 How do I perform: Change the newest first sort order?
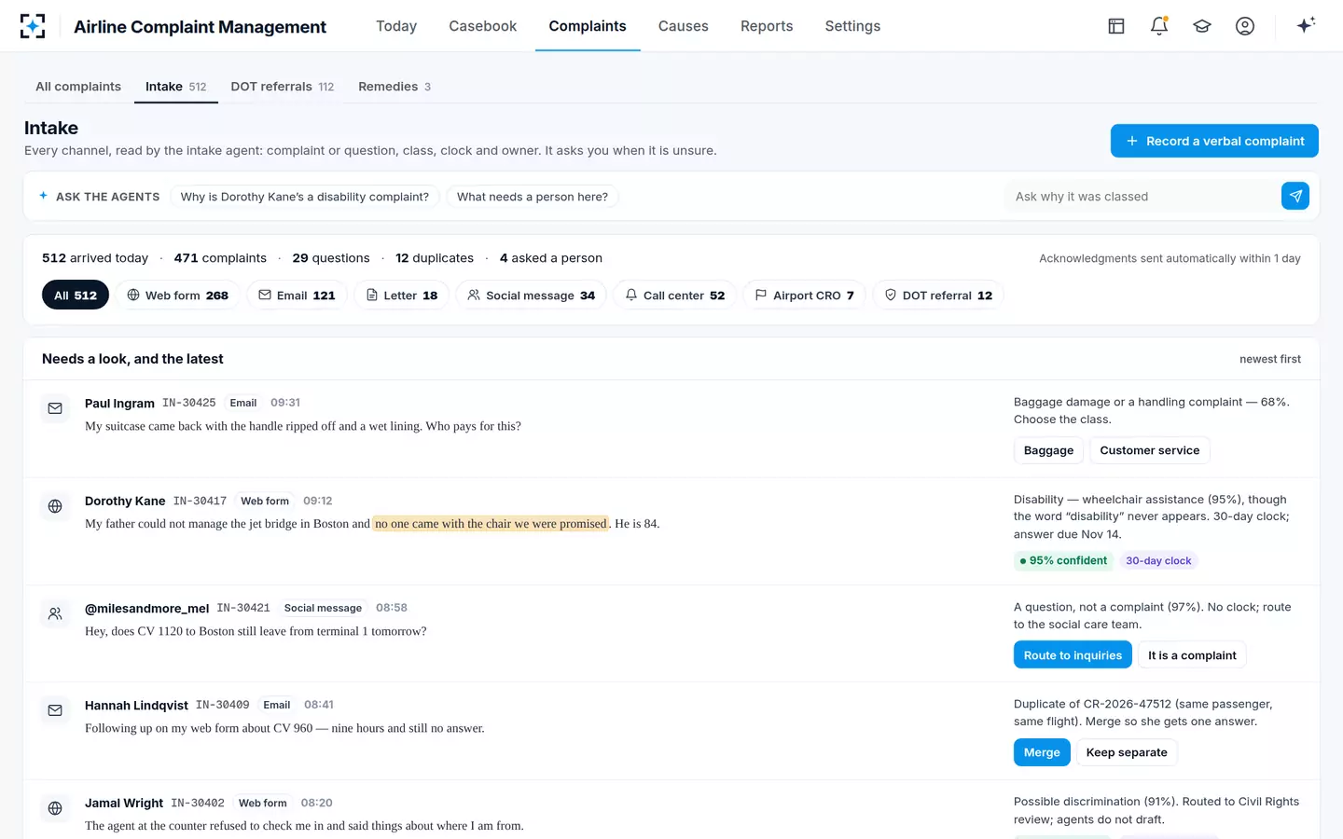click(x=1269, y=359)
